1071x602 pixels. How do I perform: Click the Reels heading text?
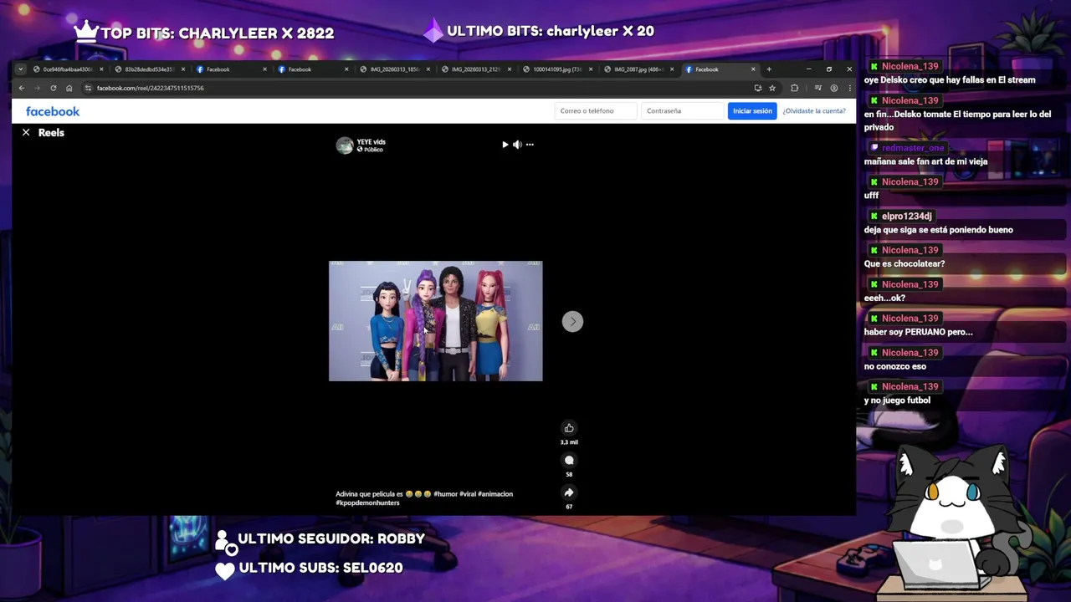(x=51, y=132)
